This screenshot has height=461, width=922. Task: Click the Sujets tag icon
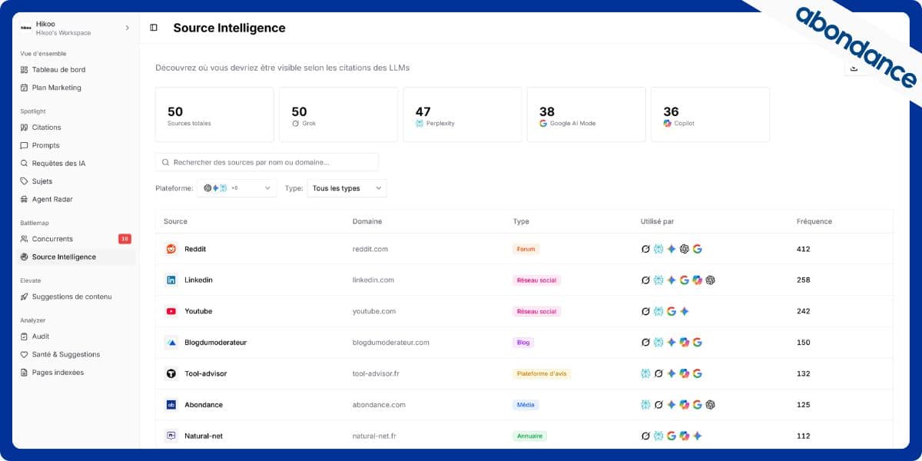pos(25,181)
